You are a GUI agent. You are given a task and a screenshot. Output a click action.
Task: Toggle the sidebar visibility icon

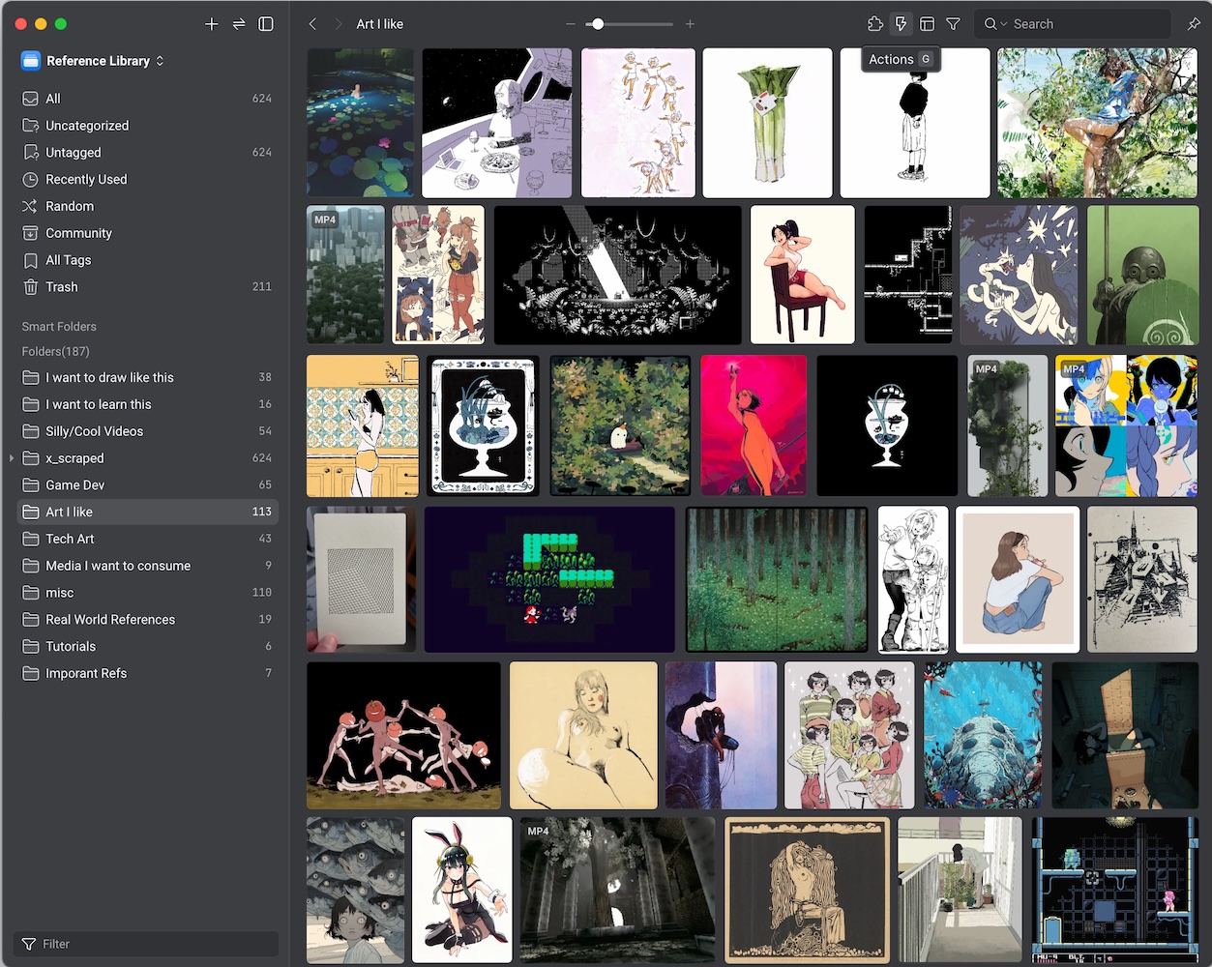266,24
